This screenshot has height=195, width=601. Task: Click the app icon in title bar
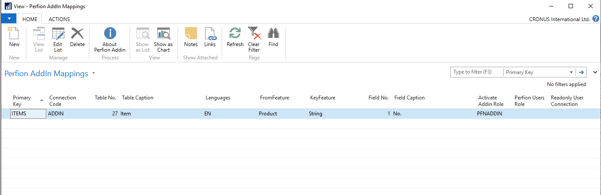point(8,6)
